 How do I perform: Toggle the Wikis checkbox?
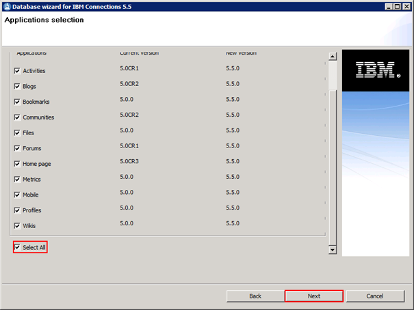[x=17, y=225]
